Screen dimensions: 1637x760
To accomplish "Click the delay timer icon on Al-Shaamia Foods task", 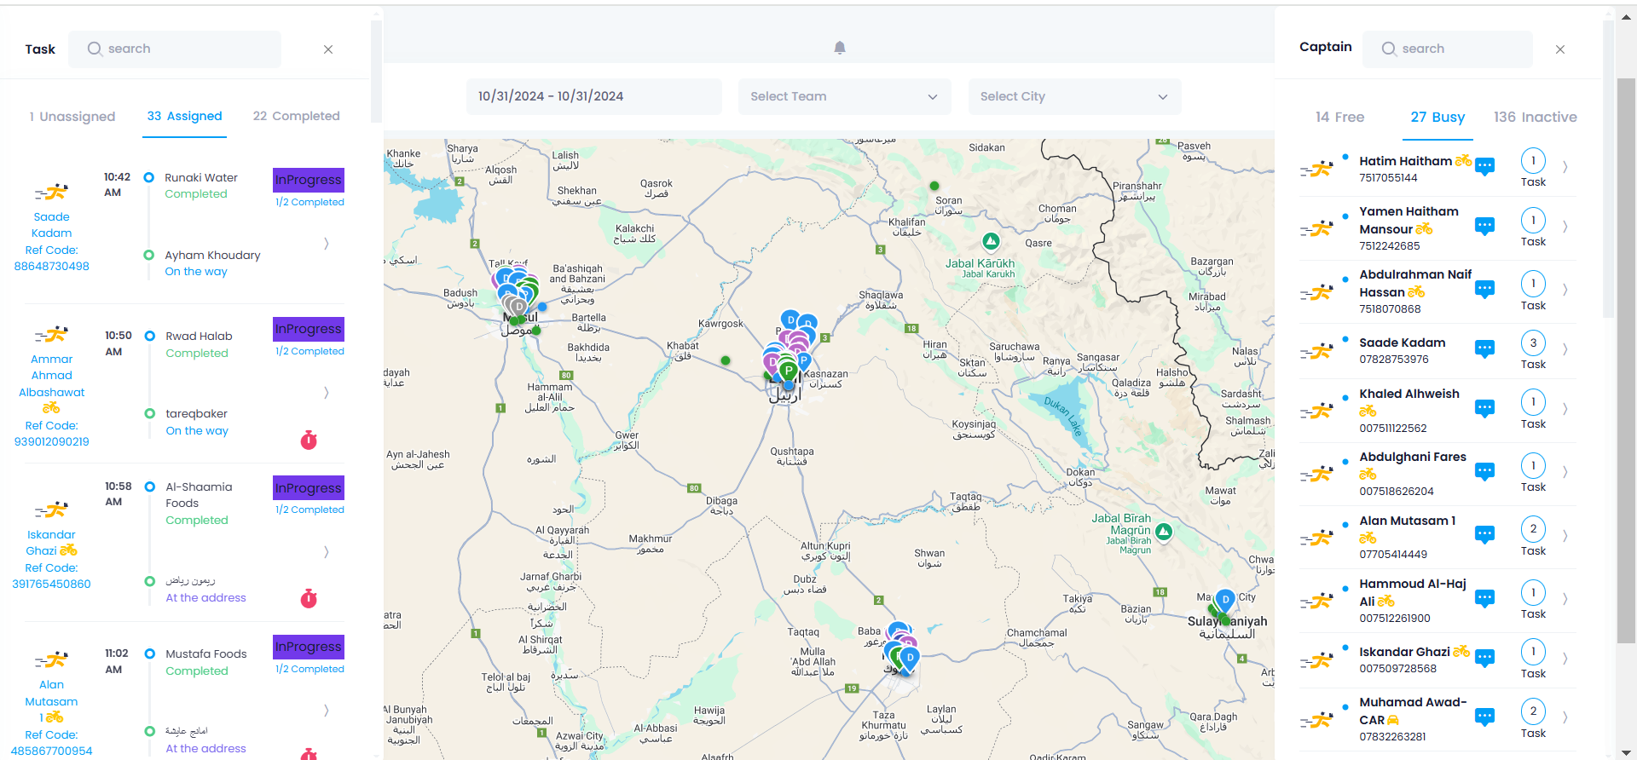I will click(309, 598).
